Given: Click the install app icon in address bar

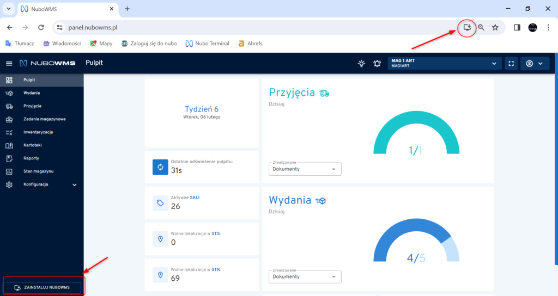Looking at the screenshot, I should click(x=467, y=27).
